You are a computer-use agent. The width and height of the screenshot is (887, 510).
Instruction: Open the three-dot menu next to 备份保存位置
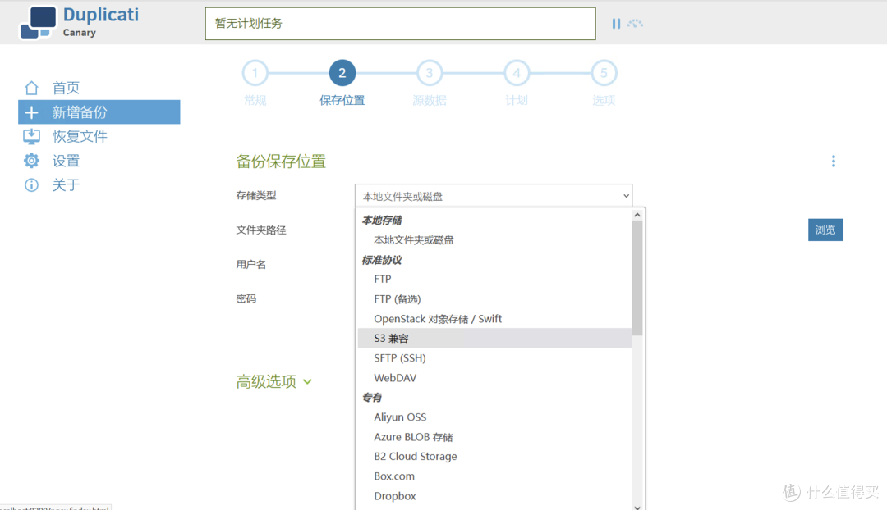point(834,162)
